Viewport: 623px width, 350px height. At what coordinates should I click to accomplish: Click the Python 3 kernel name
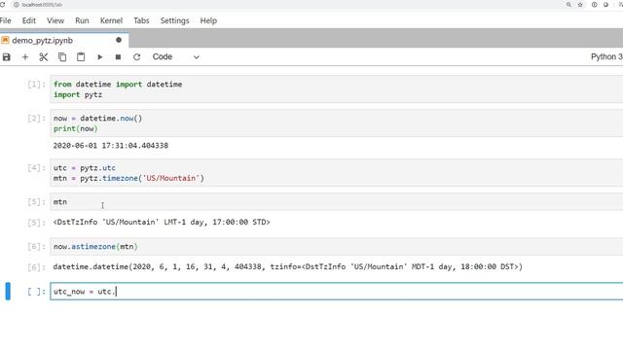(606, 56)
